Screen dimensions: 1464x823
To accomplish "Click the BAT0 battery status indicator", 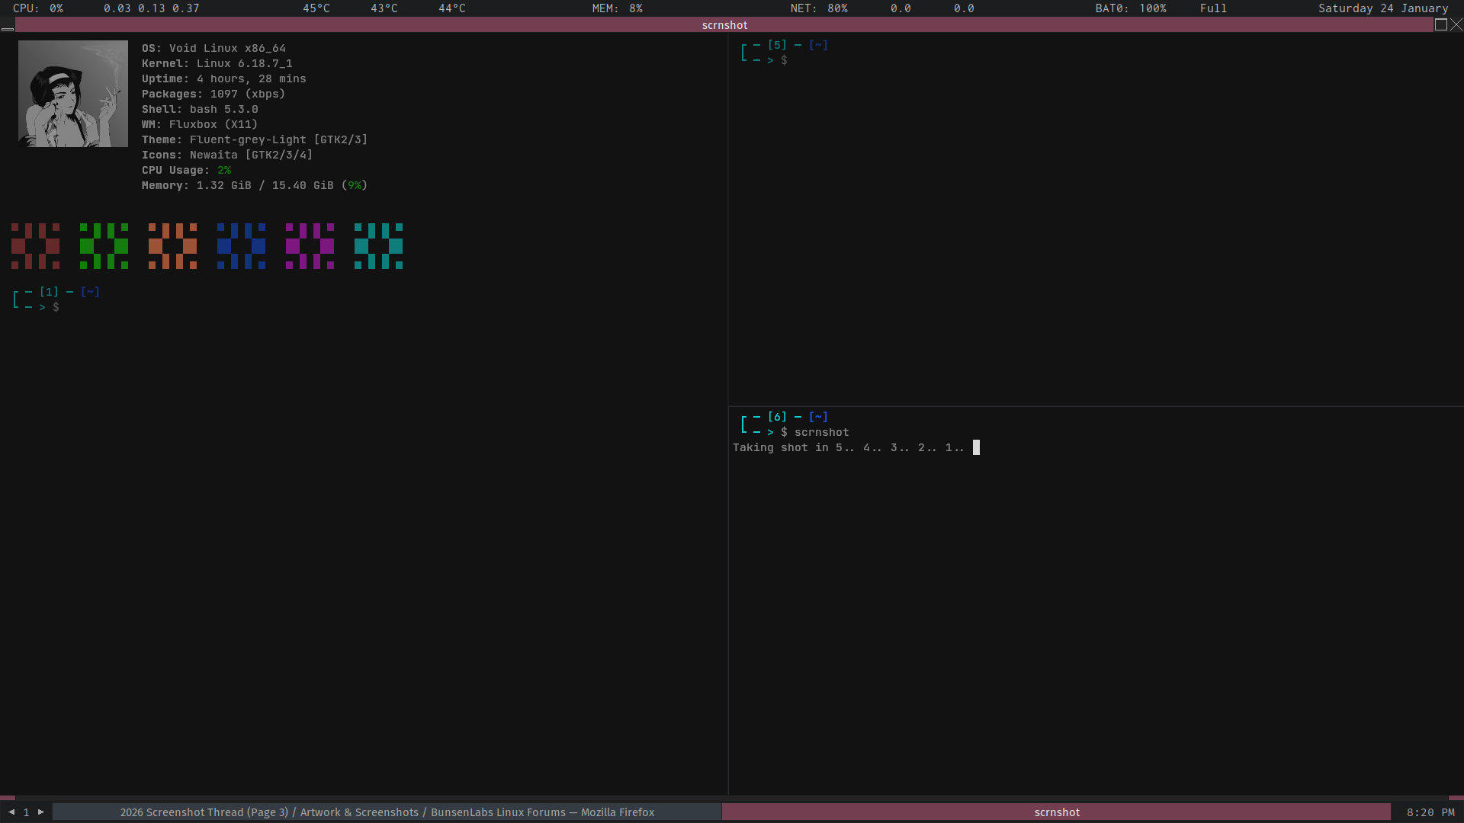I will point(1131,8).
